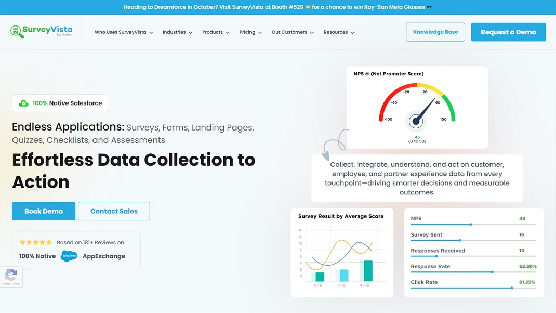Open the Pricing menu
Viewport: 556px width, 313px height.
(250, 32)
